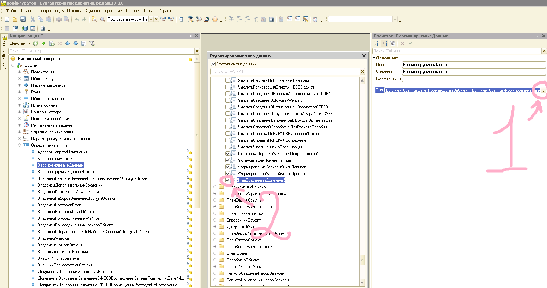Click the Undo arrow icon

(77, 19)
